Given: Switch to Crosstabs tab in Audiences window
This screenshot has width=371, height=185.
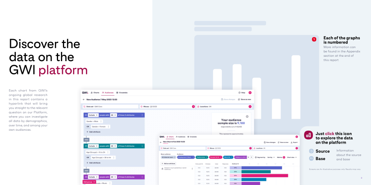Looking at the screenshot, I should coord(122,93).
